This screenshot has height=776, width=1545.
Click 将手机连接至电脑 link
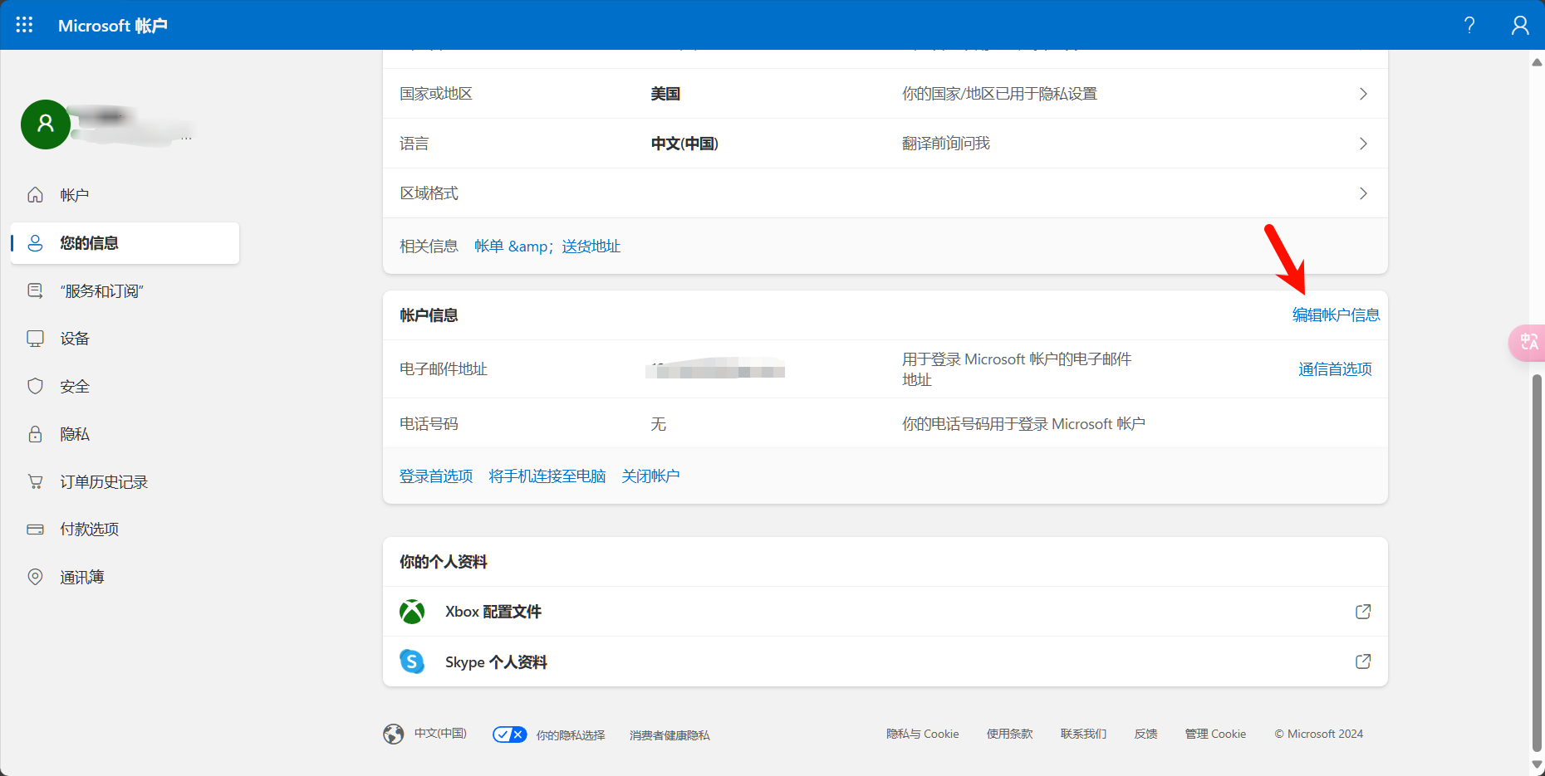(x=547, y=476)
